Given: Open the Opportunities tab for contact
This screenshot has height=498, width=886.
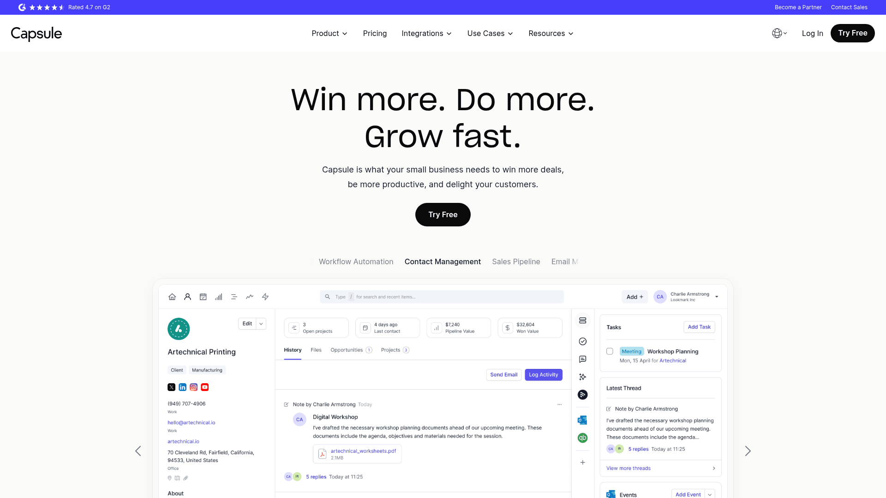Looking at the screenshot, I should pyautogui.click(x=346, y=350).
